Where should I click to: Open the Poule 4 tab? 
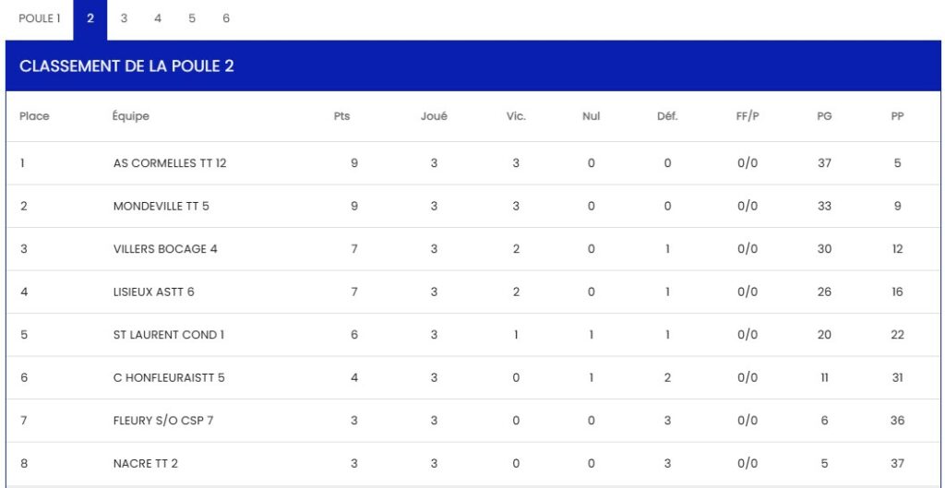pos(158,18)
